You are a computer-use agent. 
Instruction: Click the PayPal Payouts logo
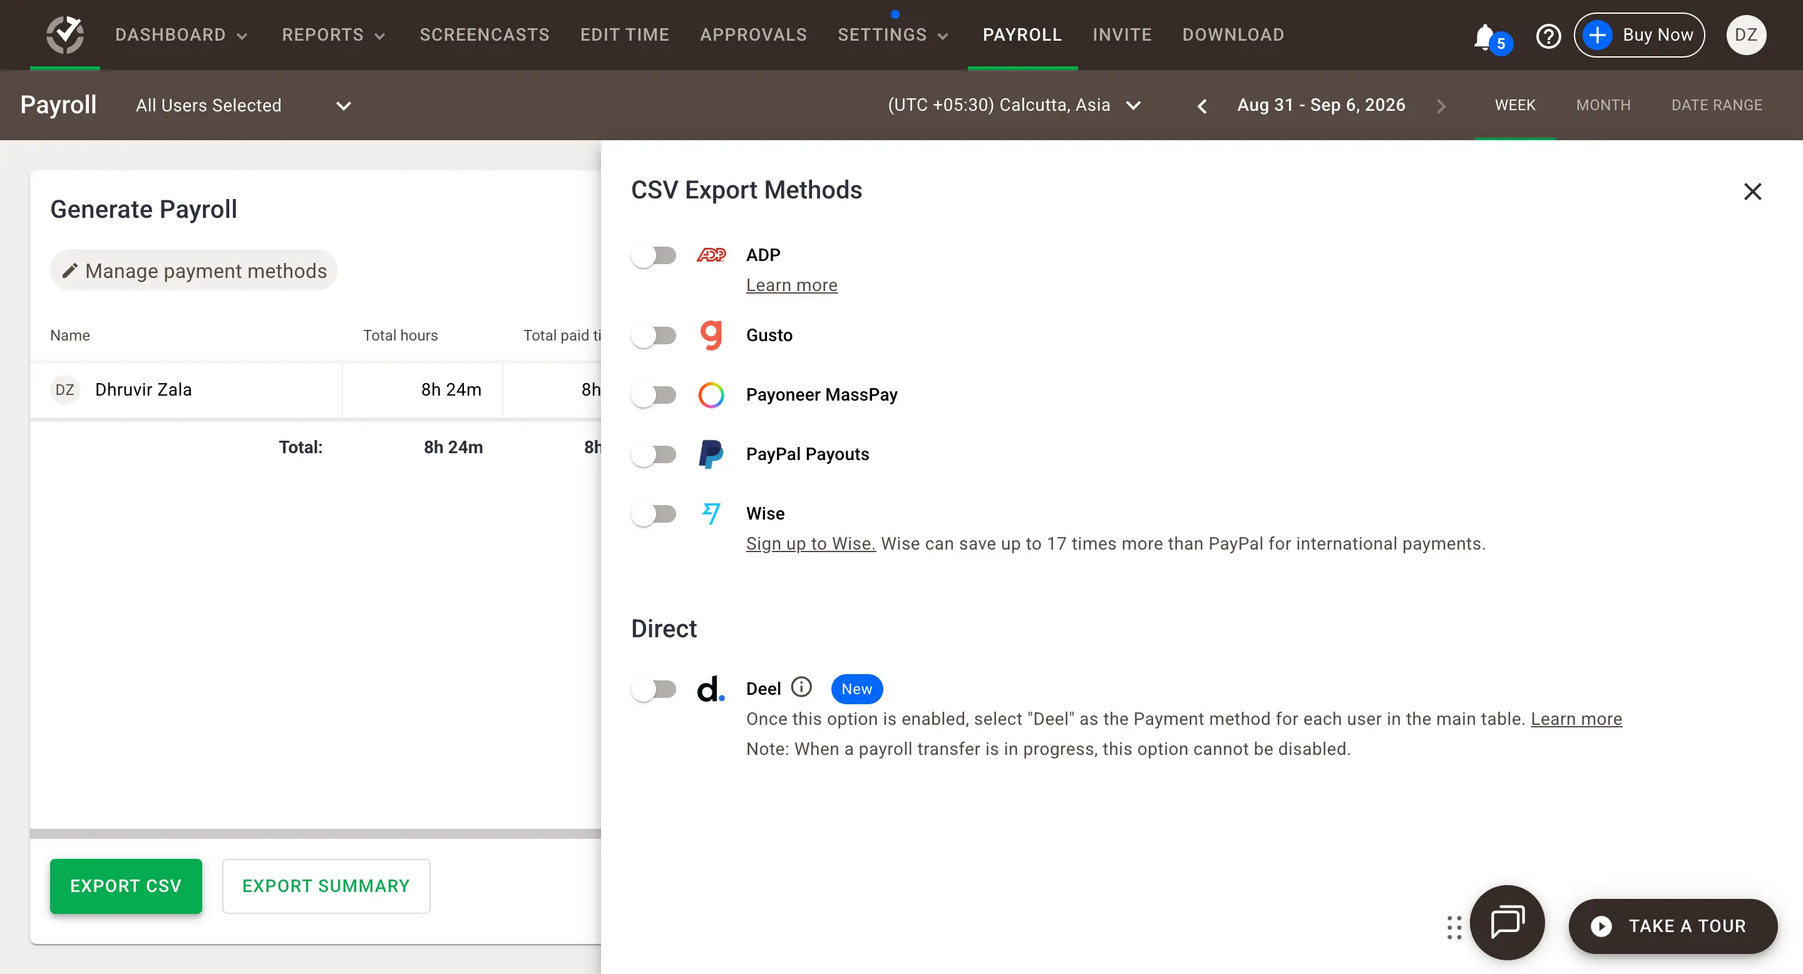711,454
